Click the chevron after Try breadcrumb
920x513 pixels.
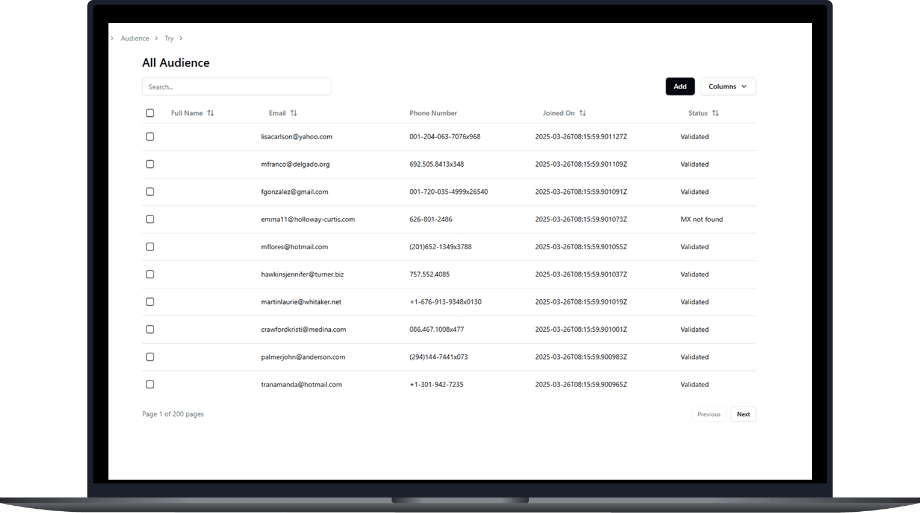(181, 39)
